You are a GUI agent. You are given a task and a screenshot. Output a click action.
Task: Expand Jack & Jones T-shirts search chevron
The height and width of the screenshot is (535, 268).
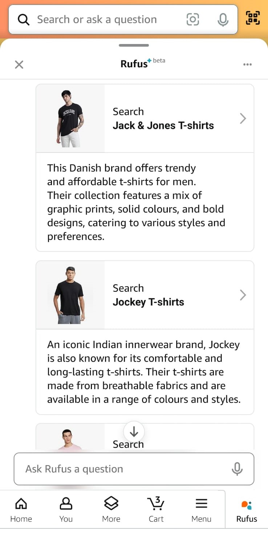243,118
